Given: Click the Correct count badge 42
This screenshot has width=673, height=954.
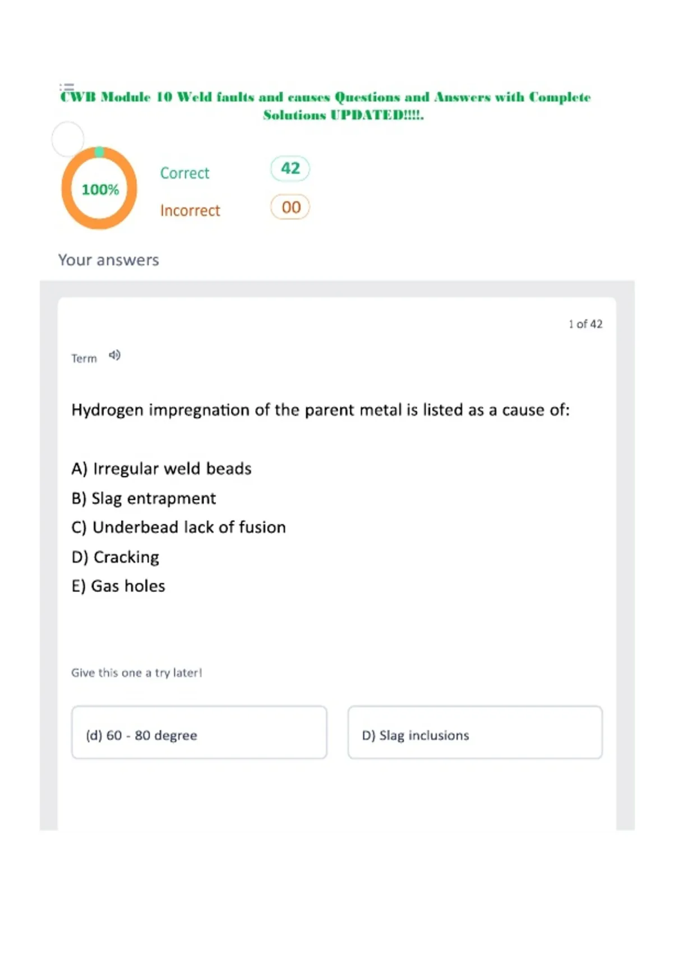Looking at the screenshot, I should pyautogui.click(x=290, y=168).
